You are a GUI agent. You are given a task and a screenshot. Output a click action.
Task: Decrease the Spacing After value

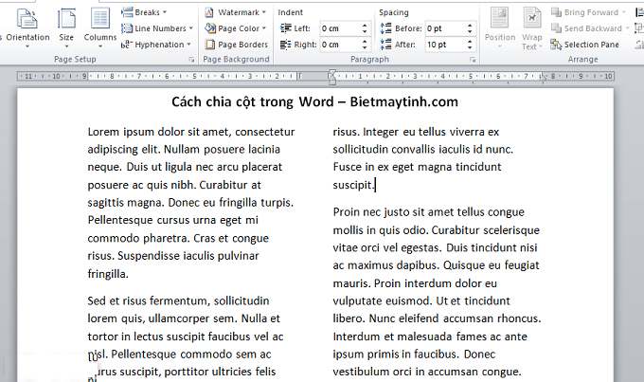point(470,47)
